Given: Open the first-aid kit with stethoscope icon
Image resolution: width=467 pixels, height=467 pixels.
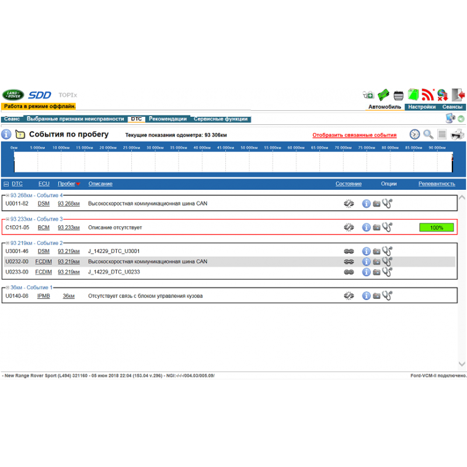Looking at the screenshot, I should [368, 95].
